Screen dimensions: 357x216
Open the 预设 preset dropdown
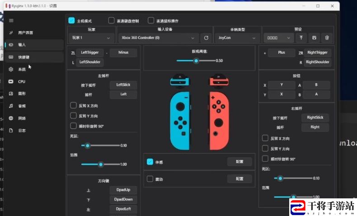pyautogui.click(x=278, y=38)
